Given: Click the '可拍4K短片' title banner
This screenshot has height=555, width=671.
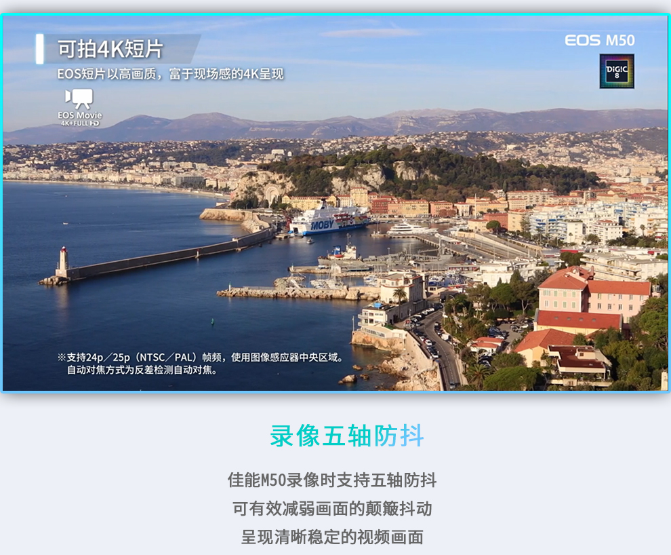Looking at the screenshot, I should [x=118, y=49].
